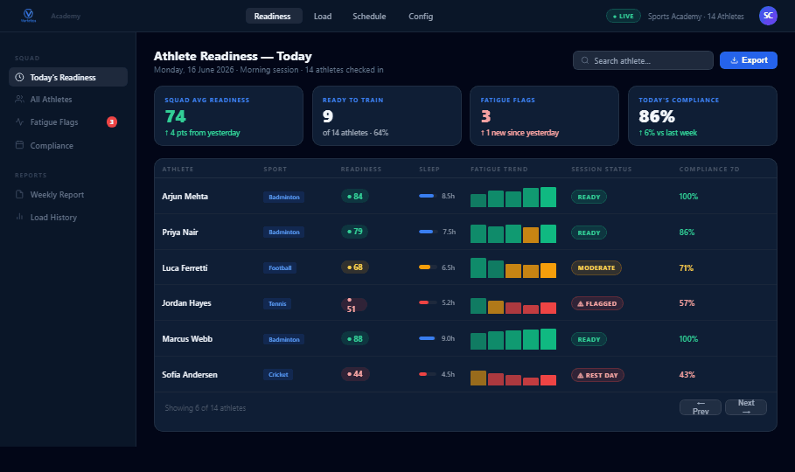
Task: Click the download icon on Export button
Action: tap(734, 60)
